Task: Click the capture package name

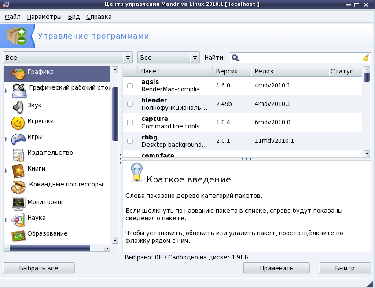Action: [154, 119]
